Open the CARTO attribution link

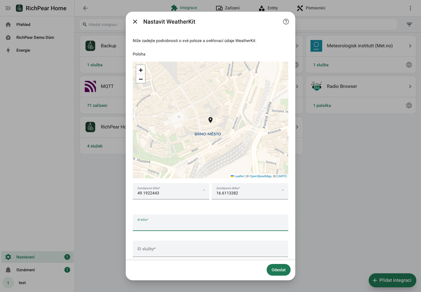(x=282, y=176)
